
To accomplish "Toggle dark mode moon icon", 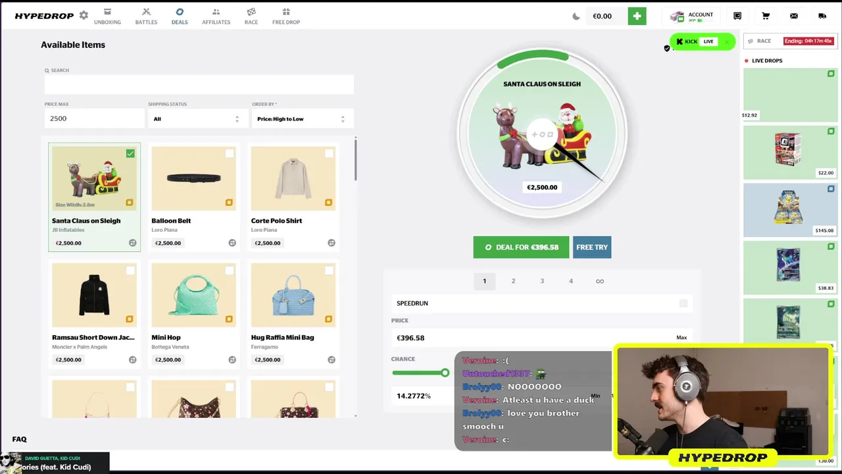I will pyautogui.click(x=576, y=16).
